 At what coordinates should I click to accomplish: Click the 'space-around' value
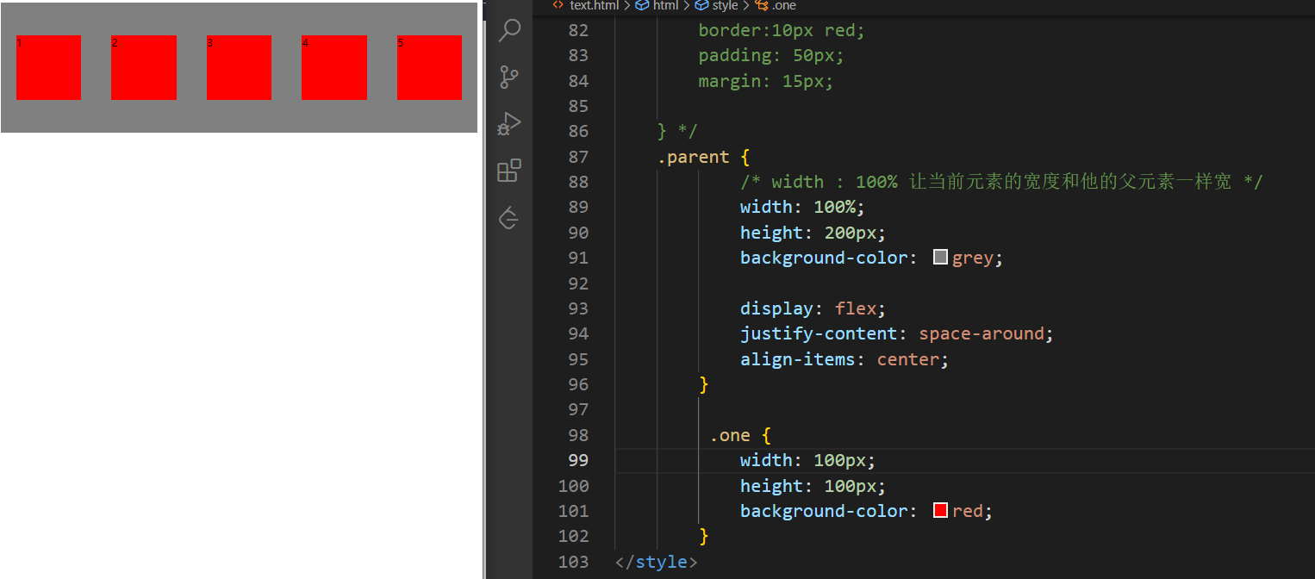[981, 333]
